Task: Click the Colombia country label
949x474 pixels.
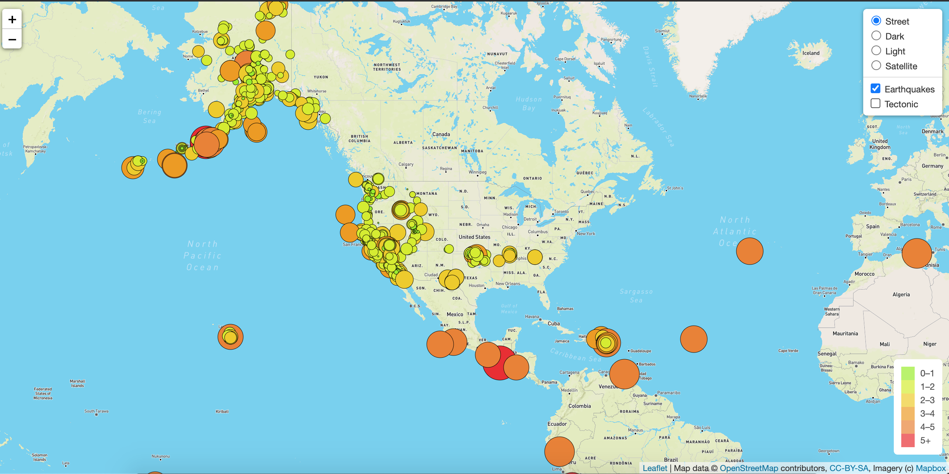Action: pos(580,406)
